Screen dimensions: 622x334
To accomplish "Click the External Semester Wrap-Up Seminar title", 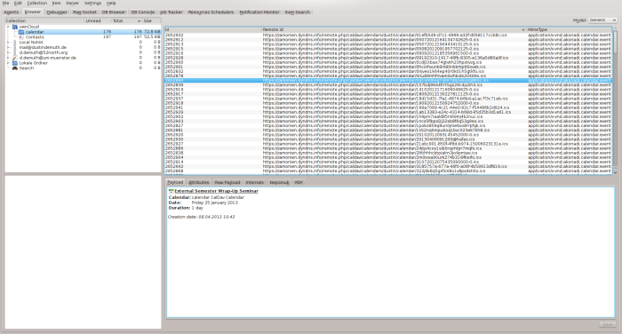I will (216, 191).
